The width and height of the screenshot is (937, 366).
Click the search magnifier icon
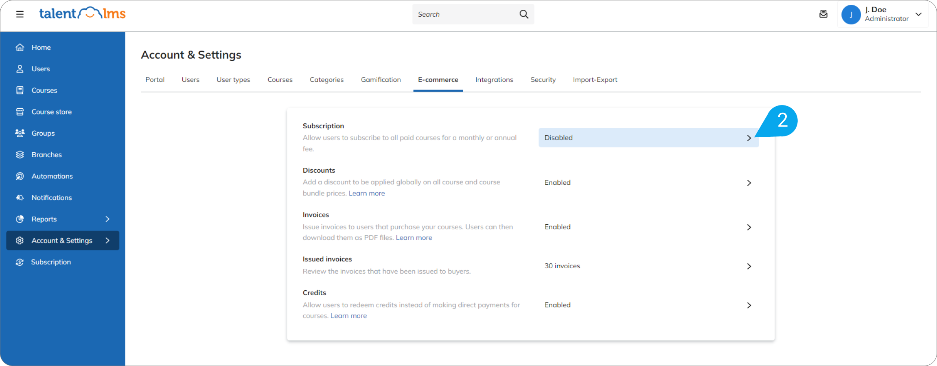[524, 14]
